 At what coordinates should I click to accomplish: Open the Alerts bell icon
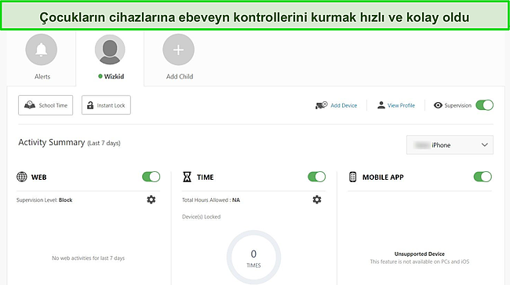[x=42, y=49]
